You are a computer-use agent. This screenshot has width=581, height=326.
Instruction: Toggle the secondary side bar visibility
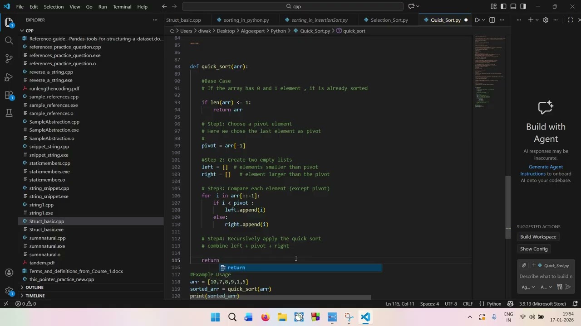coord(523,6)
